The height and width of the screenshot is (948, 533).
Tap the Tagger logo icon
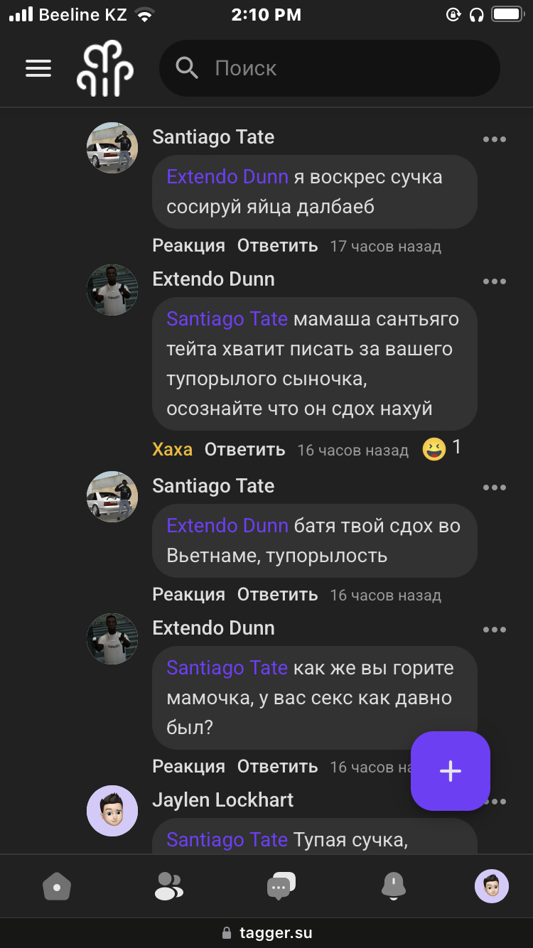[105, 68]
